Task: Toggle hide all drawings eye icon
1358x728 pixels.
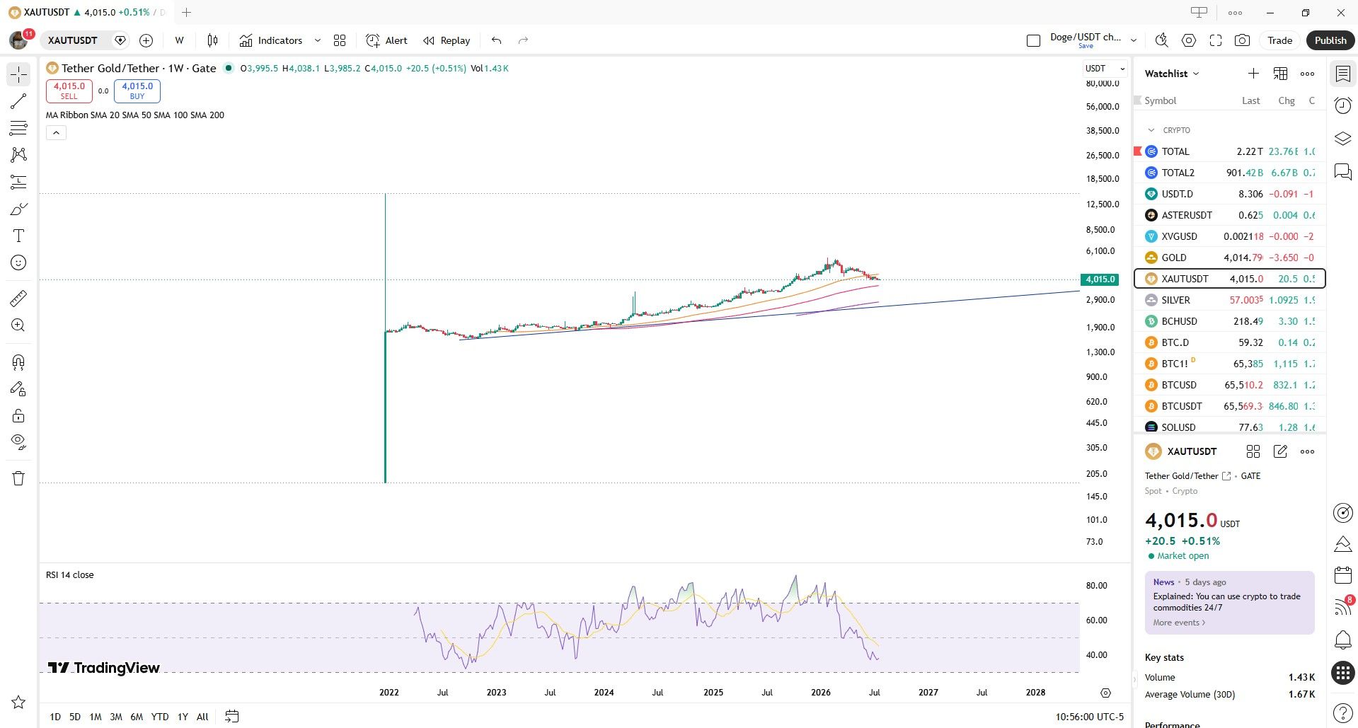Action: coord(18,442)
